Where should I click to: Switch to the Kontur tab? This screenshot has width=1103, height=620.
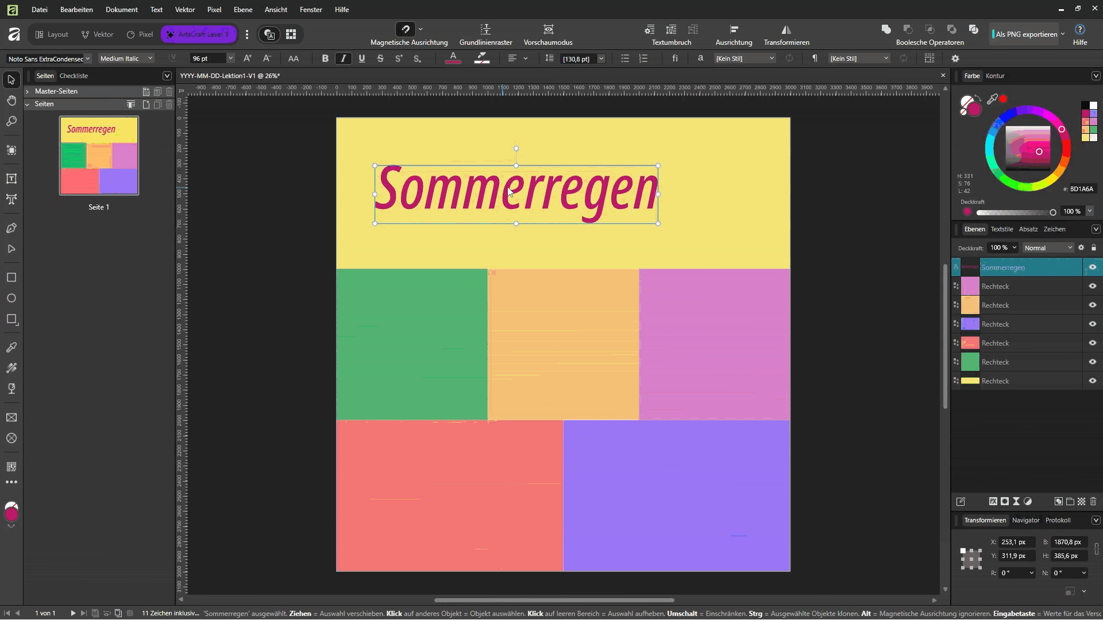pos(995,76)
